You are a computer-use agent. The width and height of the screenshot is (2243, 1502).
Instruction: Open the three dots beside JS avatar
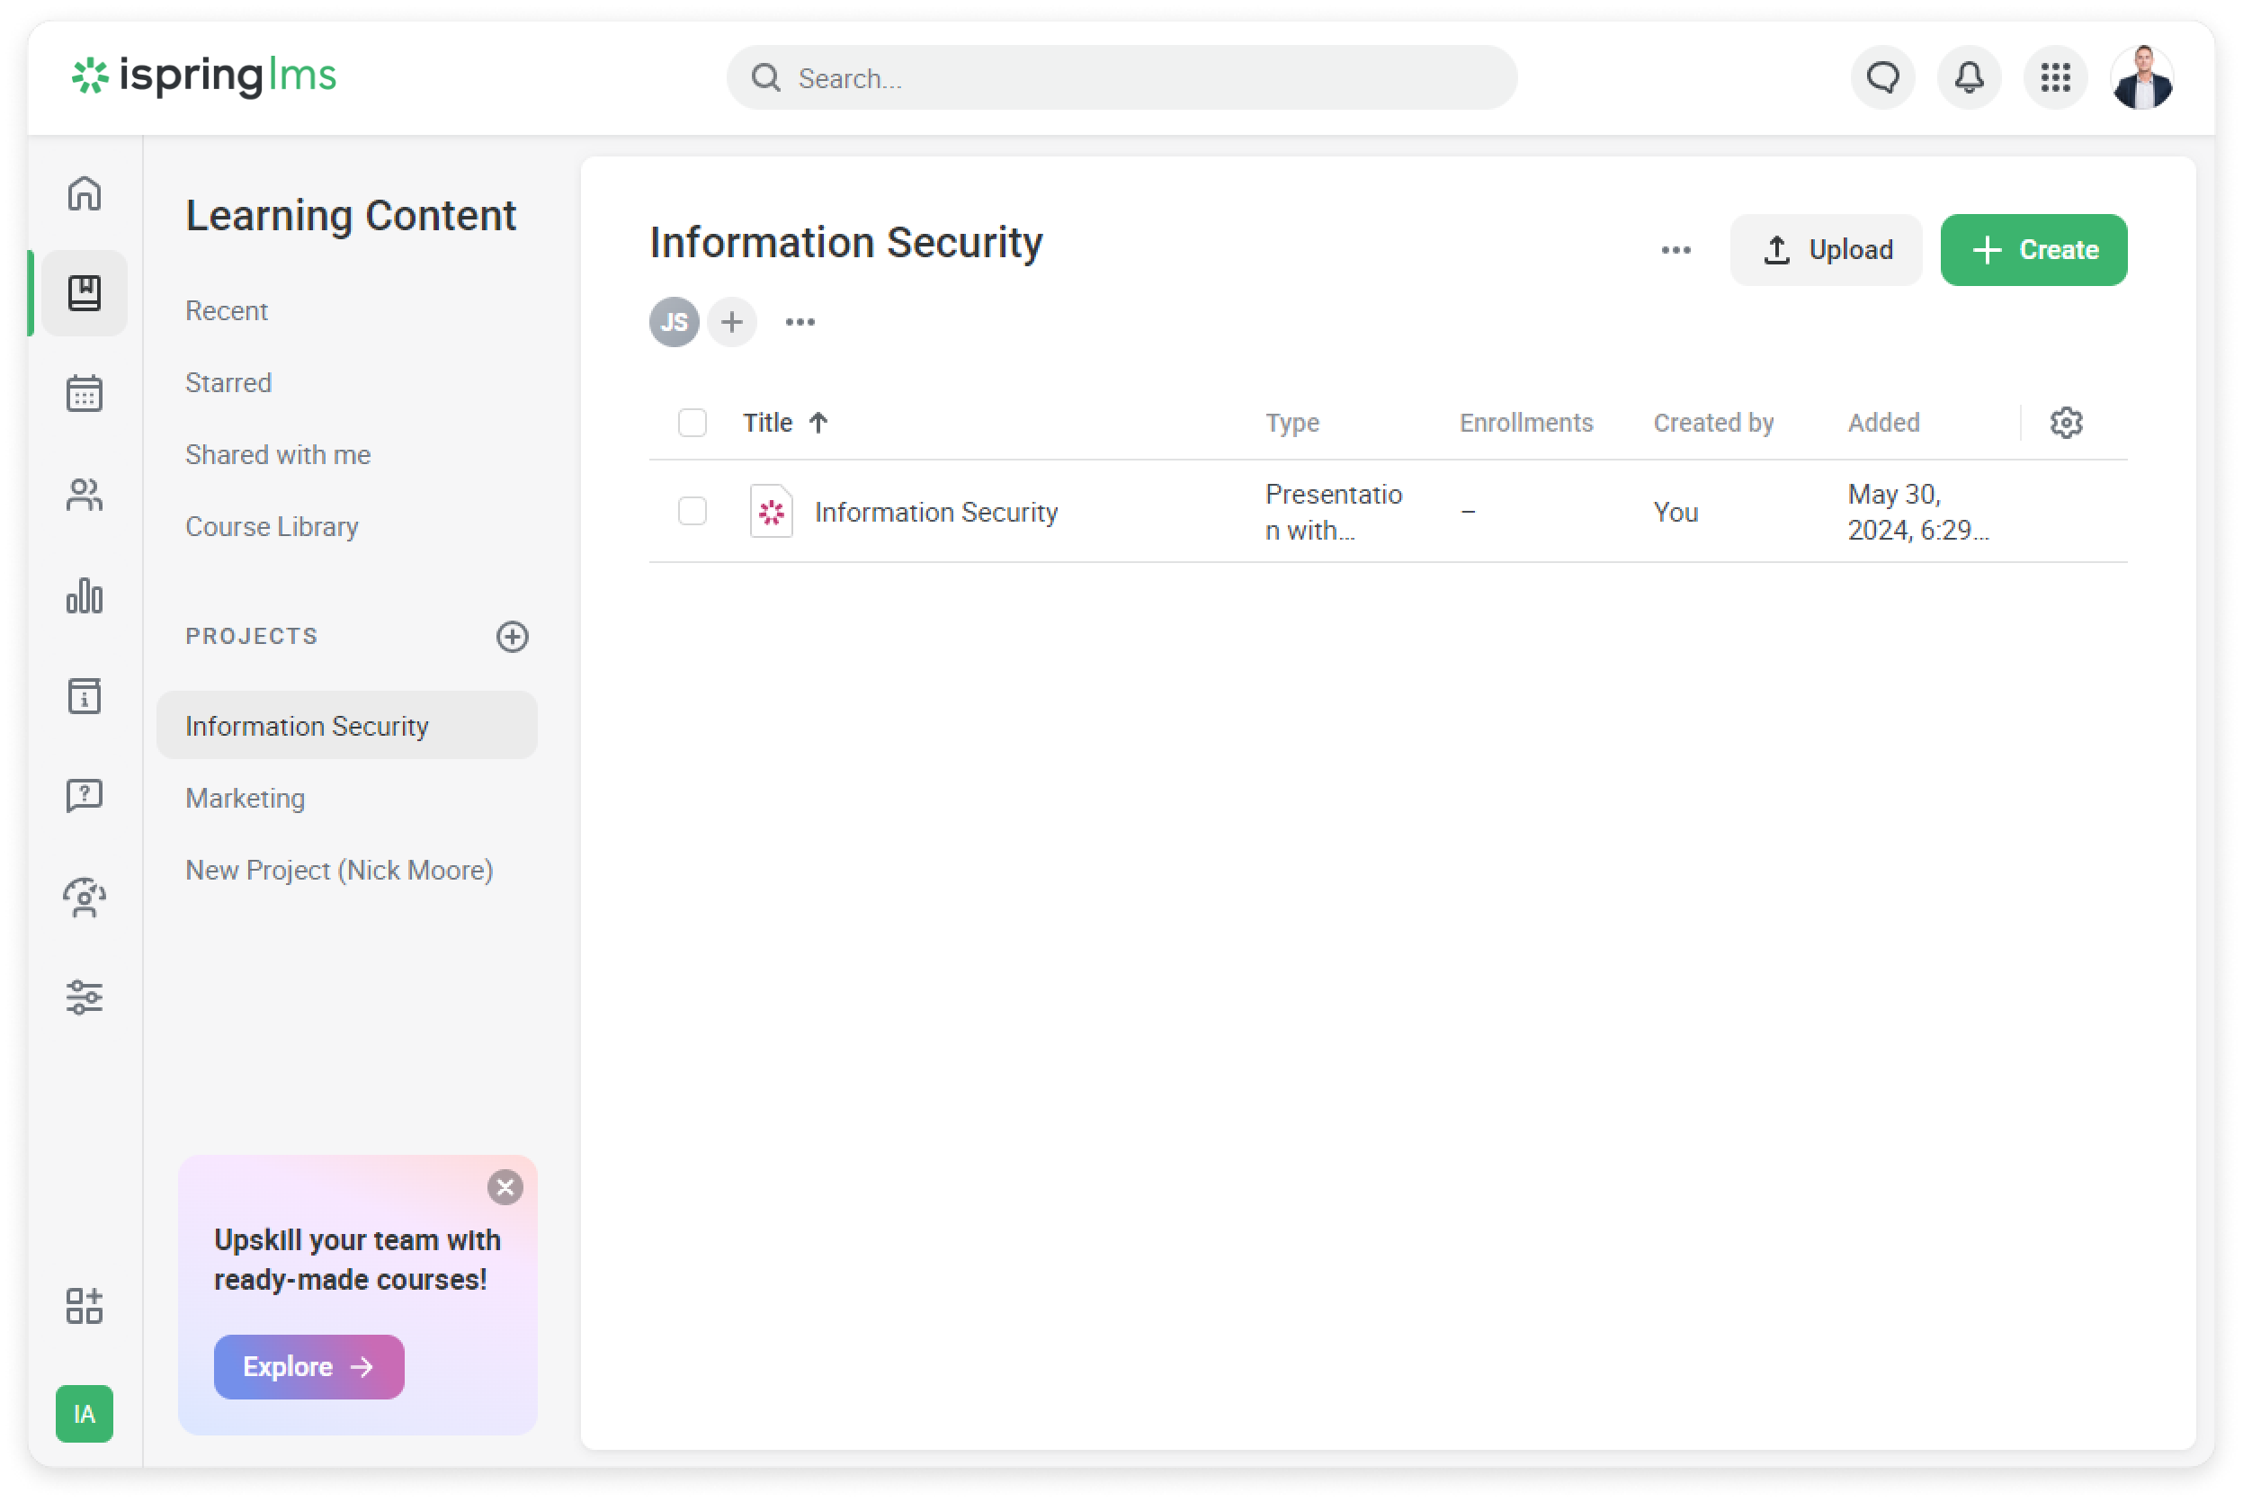(800, 322)
